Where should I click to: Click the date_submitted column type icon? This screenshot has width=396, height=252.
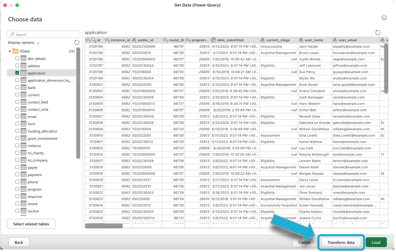click(x=214, y=40)
